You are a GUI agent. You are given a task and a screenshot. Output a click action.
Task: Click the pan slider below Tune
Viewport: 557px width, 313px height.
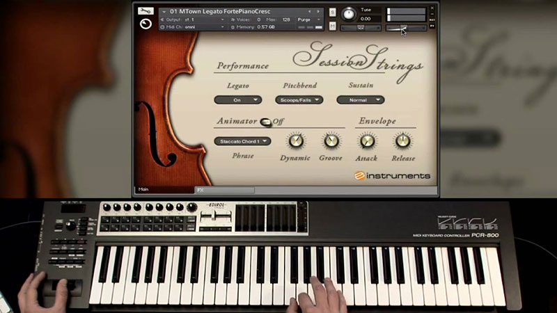(x=361, y=28)
